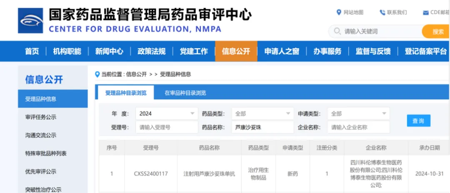
Task: Select the 受理品种目录浏览 tab
Action: click(x=125, y=93)
